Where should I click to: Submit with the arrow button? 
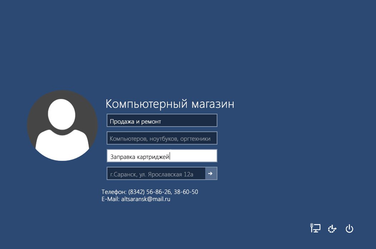click(x=211, y=174)
